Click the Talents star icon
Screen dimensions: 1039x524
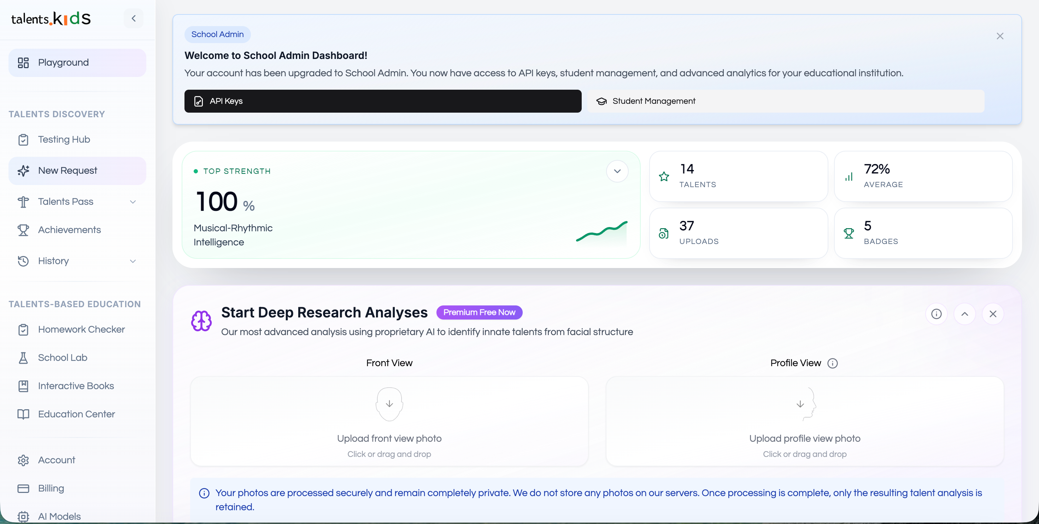664,176
